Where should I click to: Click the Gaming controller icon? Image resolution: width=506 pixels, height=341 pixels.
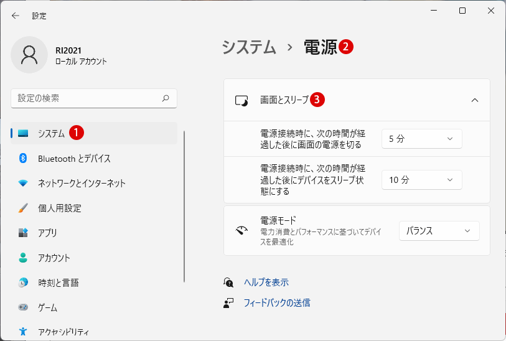pos(23,307)
